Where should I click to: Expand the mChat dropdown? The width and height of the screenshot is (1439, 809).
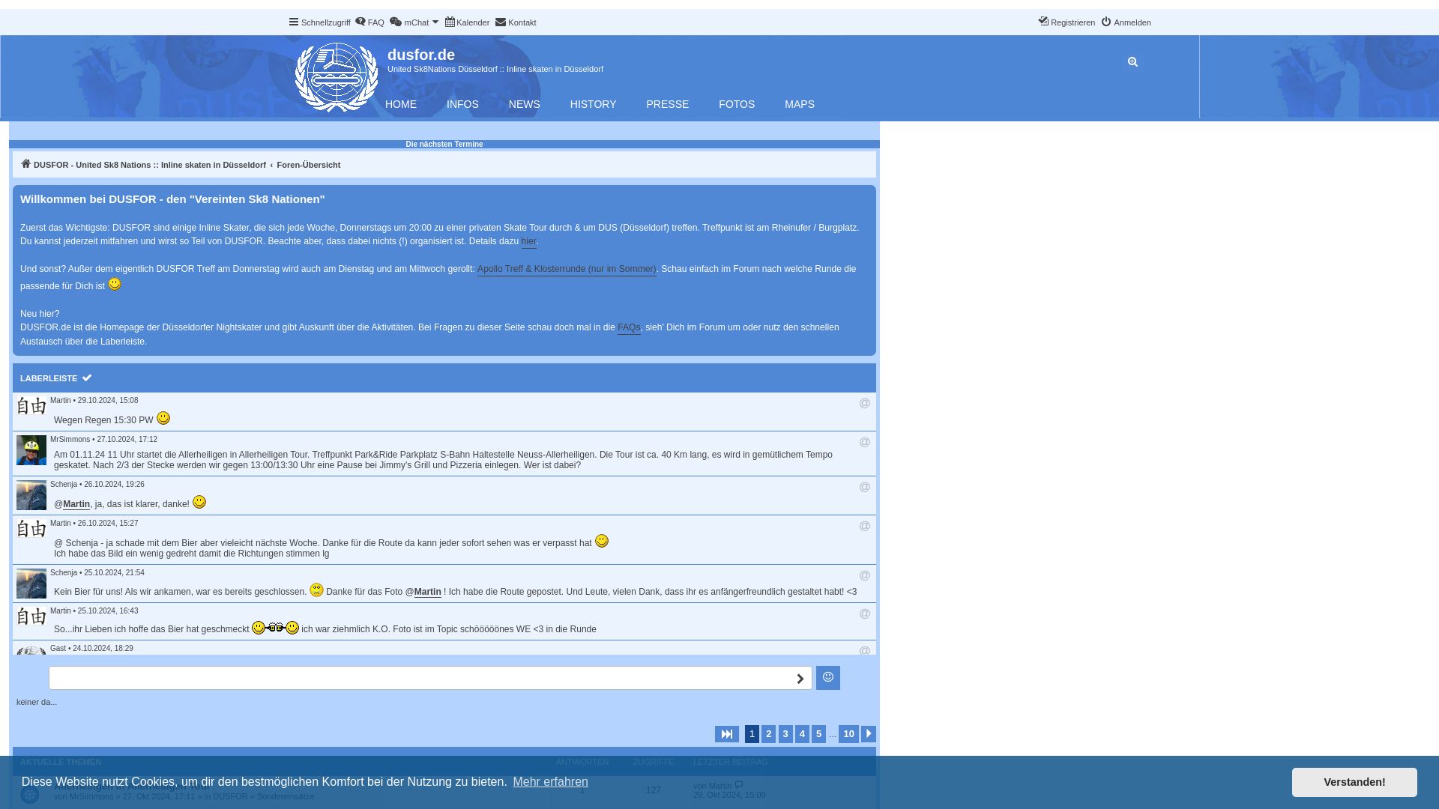[414, 22]
